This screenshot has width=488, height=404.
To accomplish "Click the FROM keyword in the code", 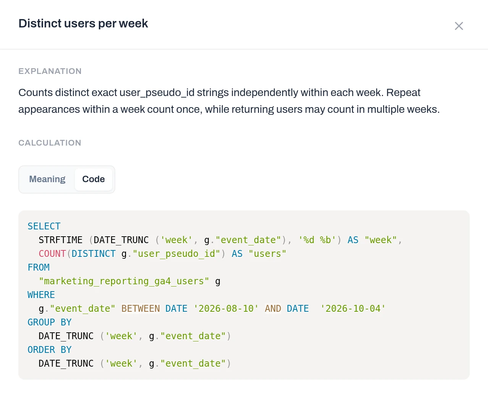I will point(39,268).
